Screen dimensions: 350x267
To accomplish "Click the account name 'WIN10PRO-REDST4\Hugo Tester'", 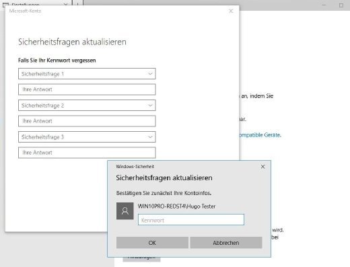I will [176, 206].
